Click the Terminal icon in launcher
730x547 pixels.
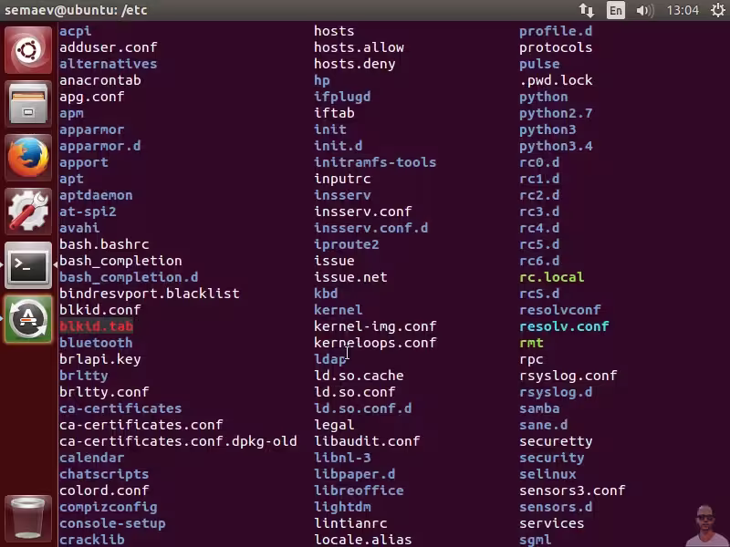[x=28, y=265]
